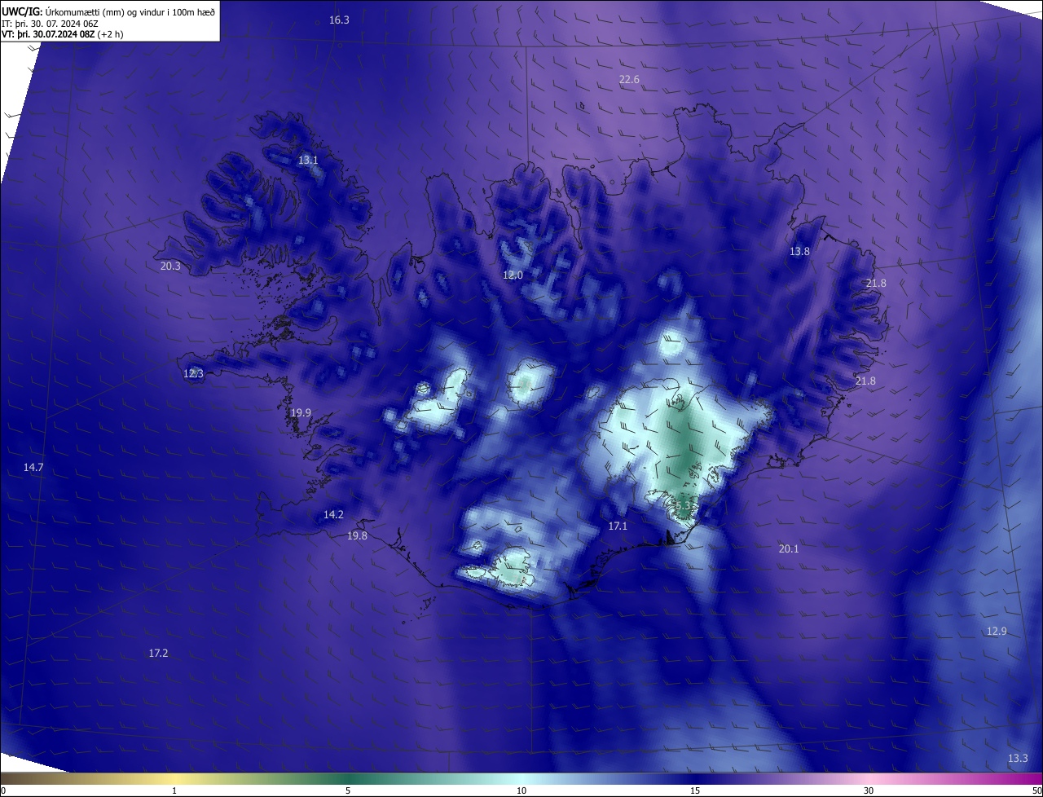
Task: Select the 19.8 value label
Action: 357,535
